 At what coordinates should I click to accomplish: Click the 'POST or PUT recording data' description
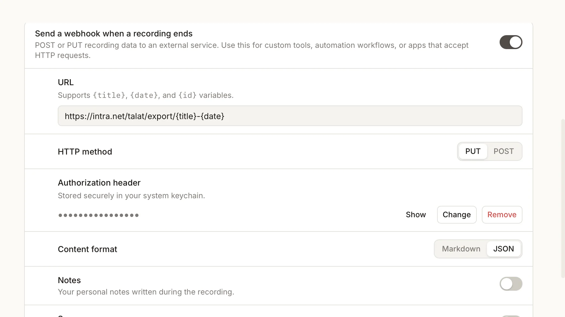252,50
